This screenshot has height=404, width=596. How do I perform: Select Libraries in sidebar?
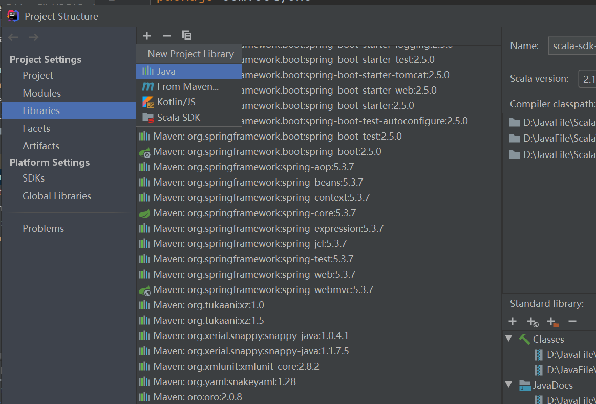(x=69, y=110)
